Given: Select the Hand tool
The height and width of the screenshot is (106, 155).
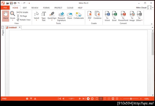Looking at the screenshot, I should (x=5, y=16).
